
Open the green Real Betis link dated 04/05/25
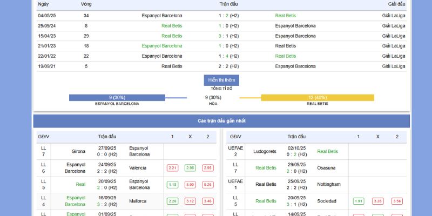[x=286, y=16]
